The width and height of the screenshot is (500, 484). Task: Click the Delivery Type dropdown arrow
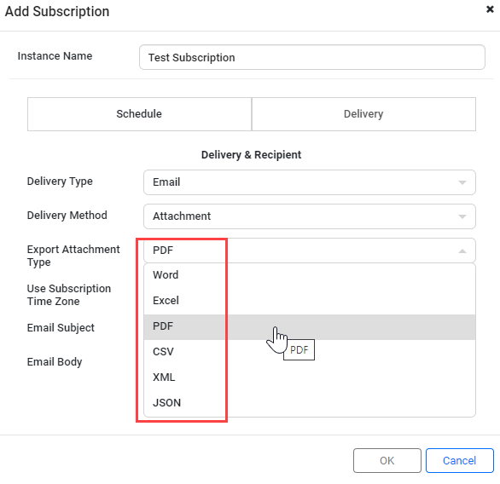pos(462,182)
